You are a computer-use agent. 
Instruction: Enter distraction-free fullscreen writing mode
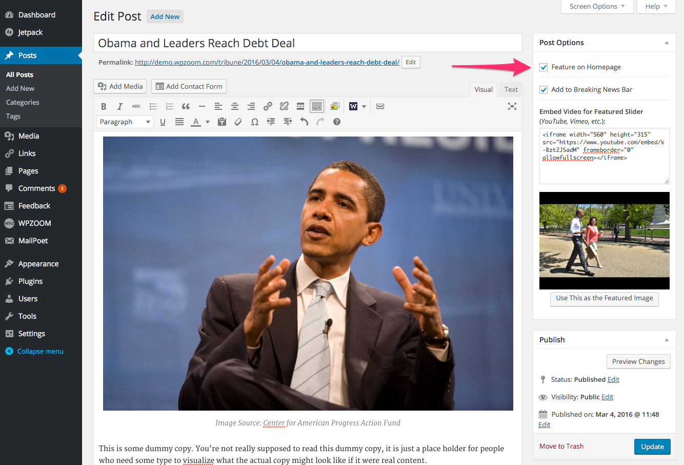click(512, 106)
